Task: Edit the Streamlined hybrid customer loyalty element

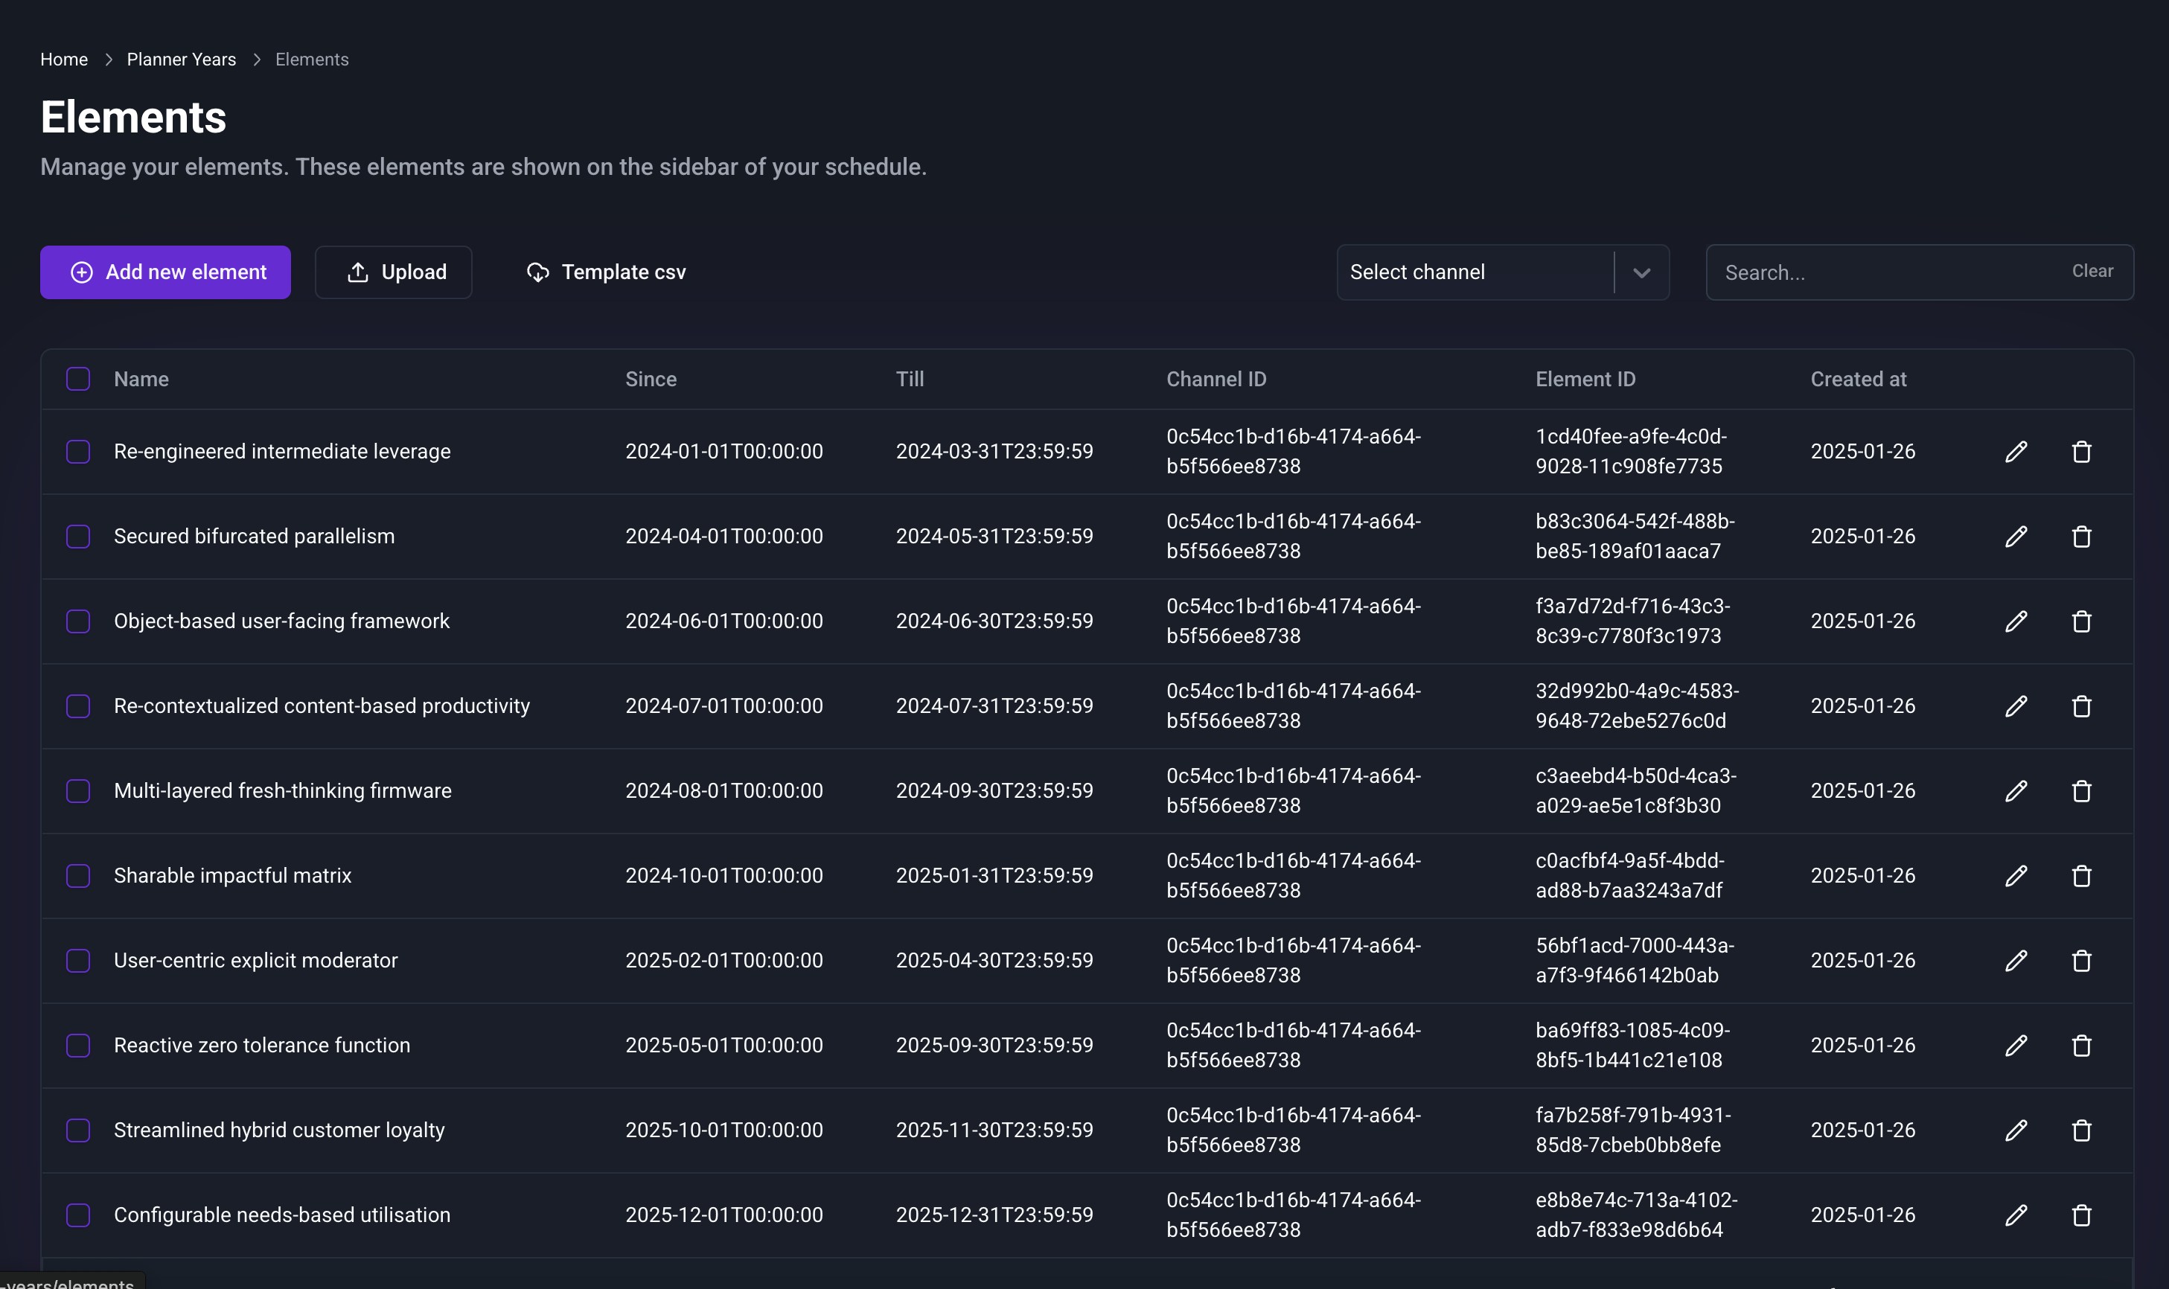Action: [2015, 1130]
